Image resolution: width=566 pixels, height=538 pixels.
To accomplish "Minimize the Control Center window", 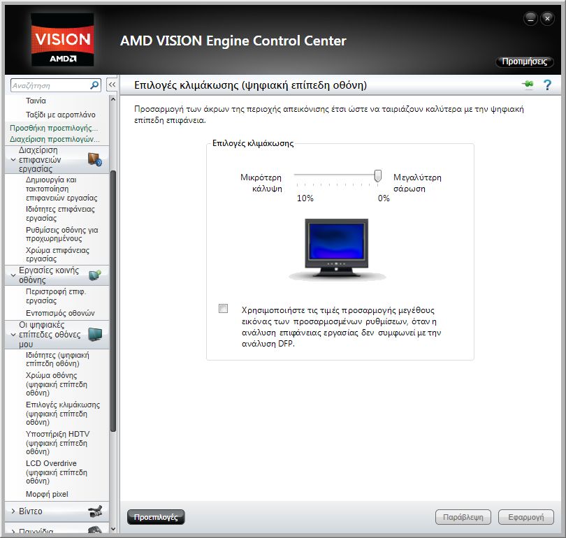I will [530, 18].
